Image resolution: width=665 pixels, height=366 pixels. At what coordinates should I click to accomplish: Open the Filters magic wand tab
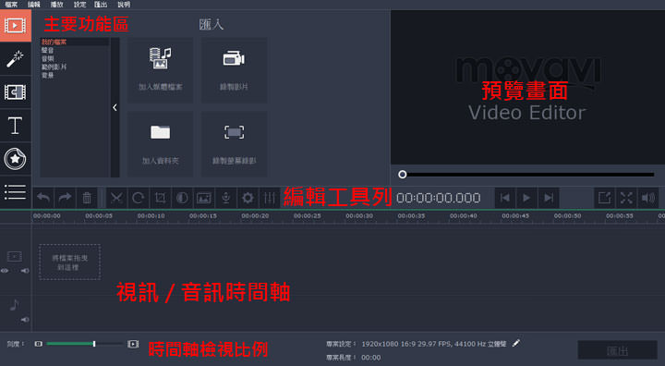point(16,59)
